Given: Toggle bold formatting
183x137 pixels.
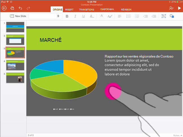Looking at the screenshot, I should pyautogui.click(x=67, y=16).
